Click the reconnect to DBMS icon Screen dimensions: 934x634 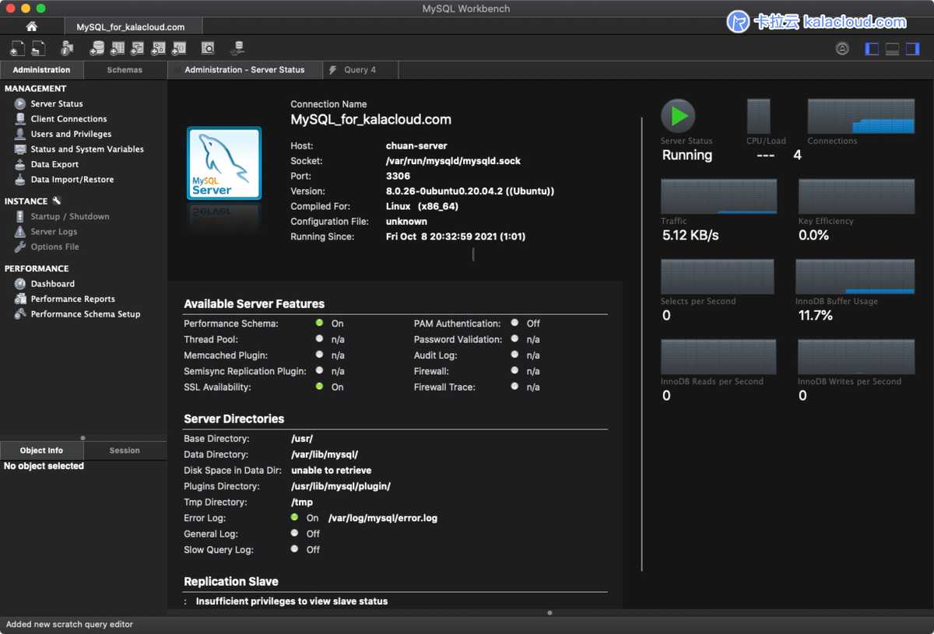(x=237, y=48)
